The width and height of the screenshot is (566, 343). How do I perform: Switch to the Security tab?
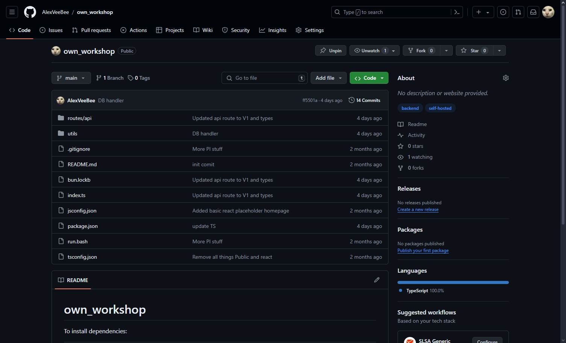(x=236, y=30)
